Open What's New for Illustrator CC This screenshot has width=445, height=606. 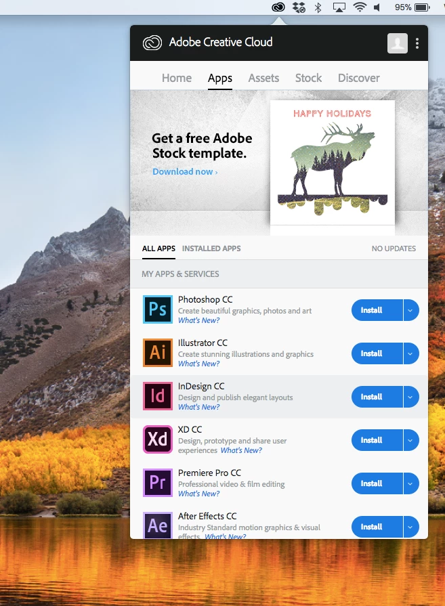coord(198,364)
